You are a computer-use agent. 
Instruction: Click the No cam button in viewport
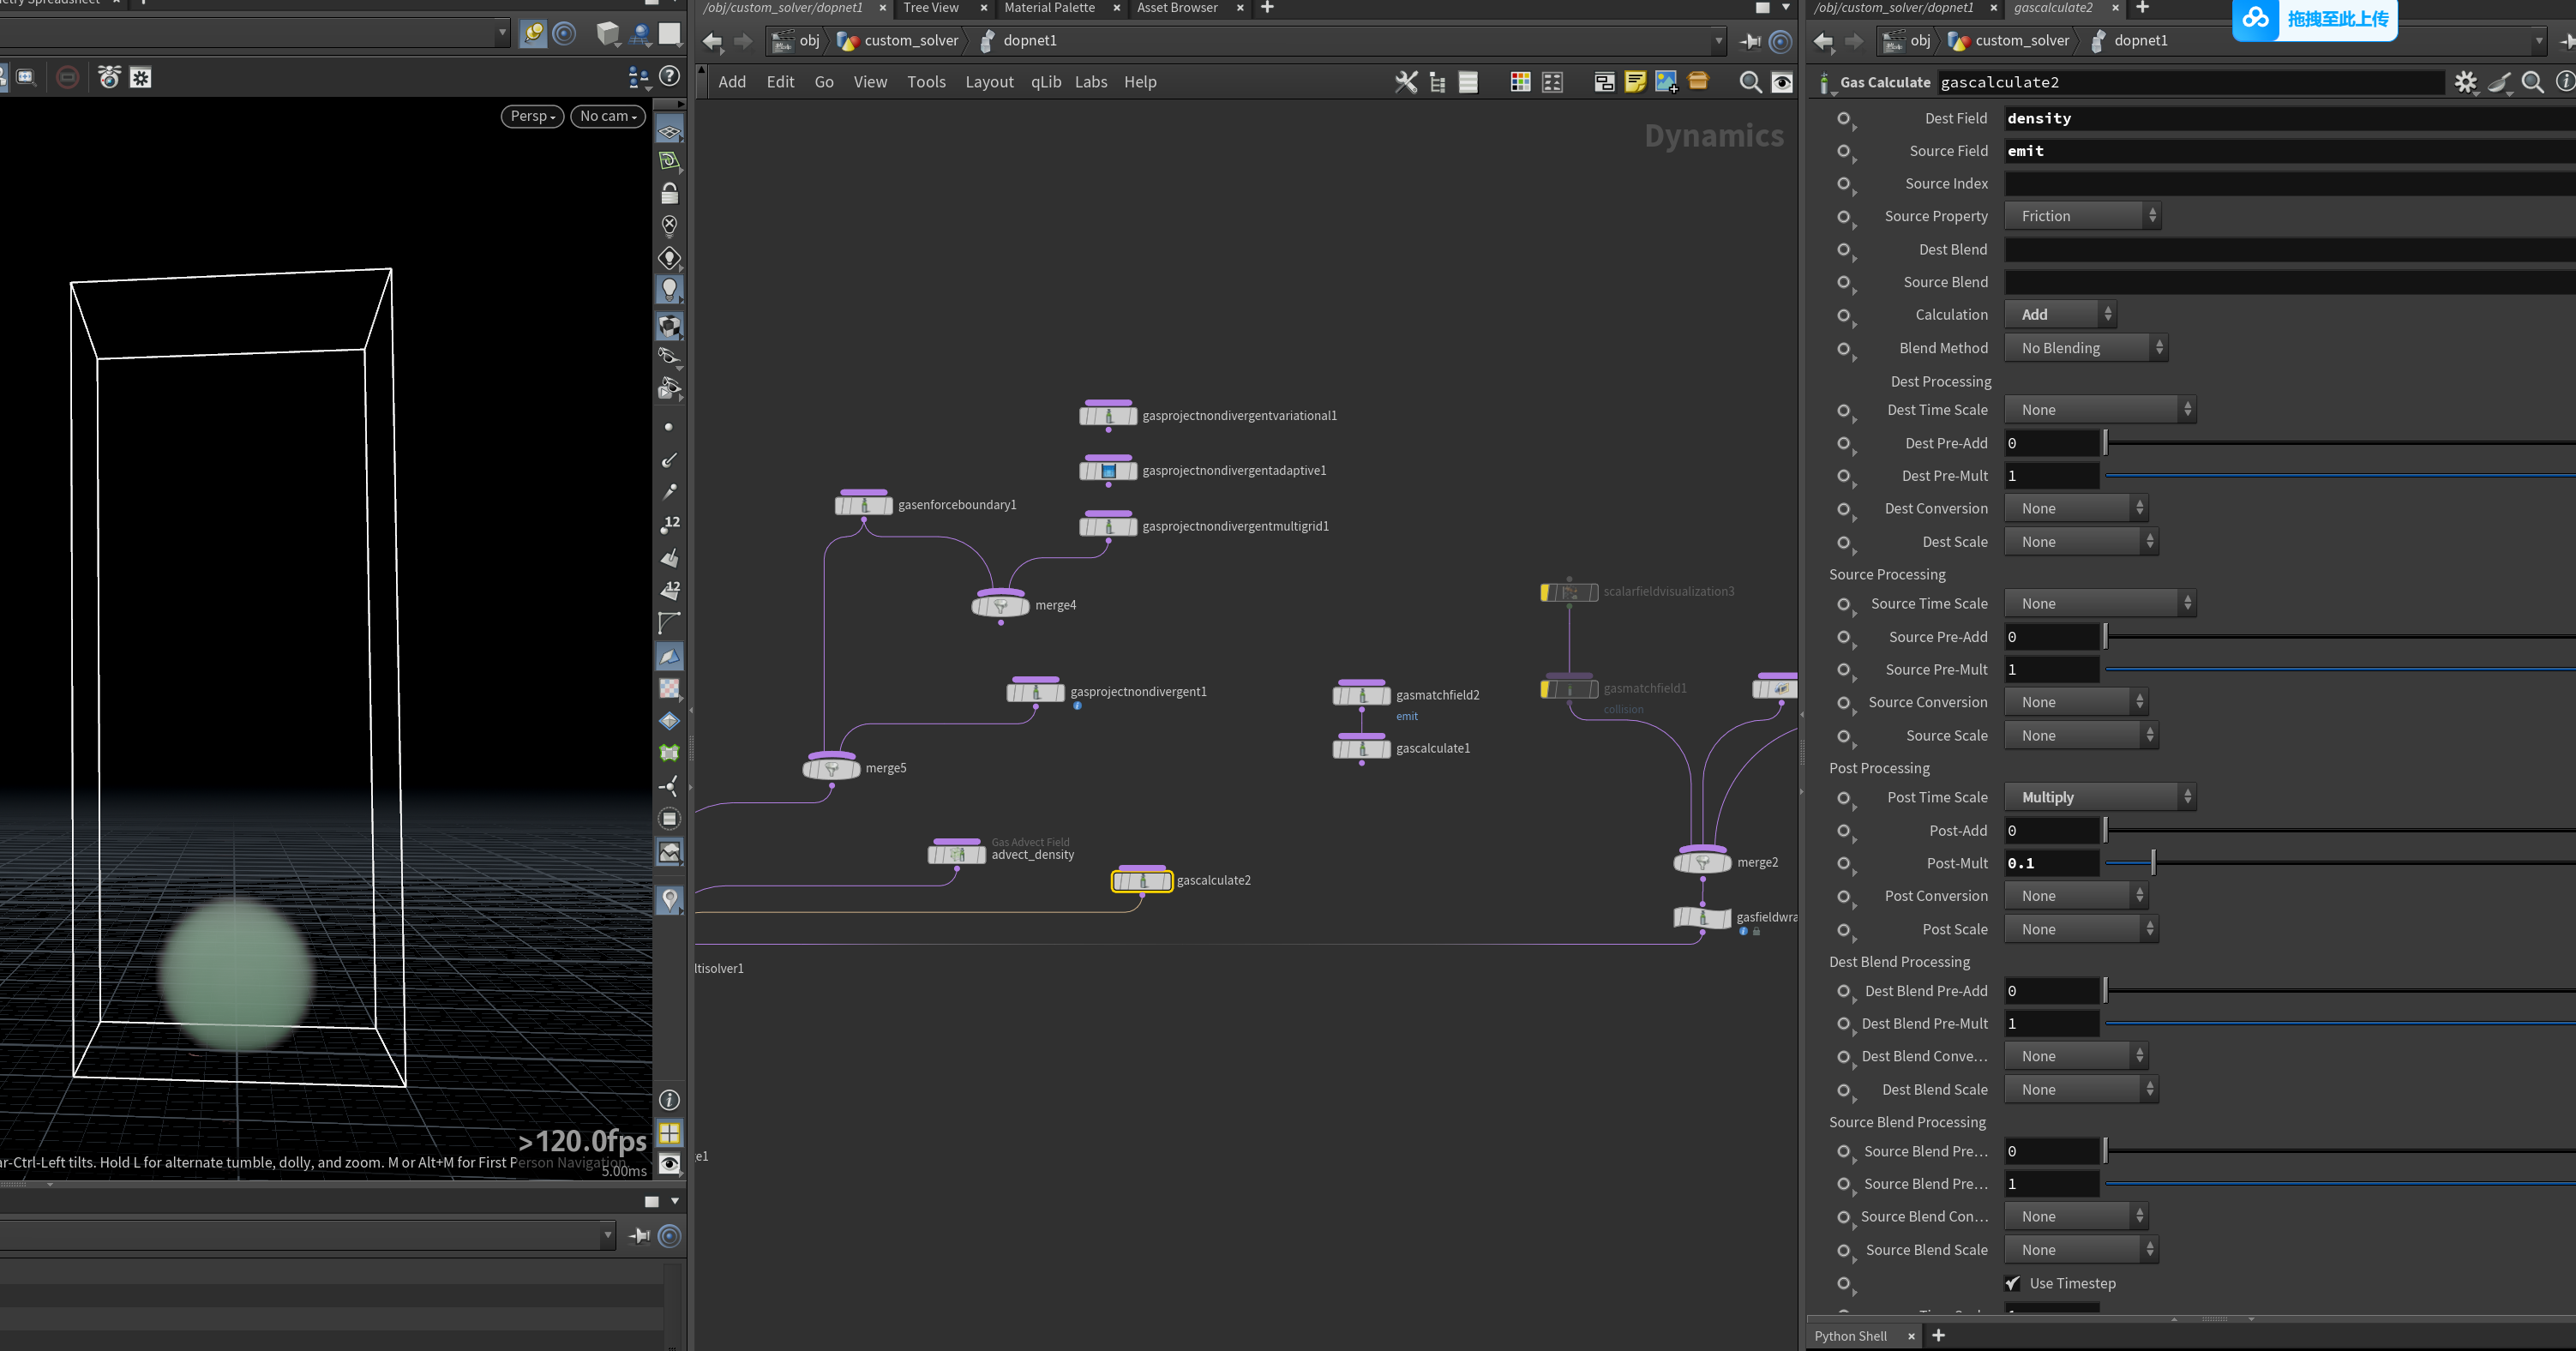tap(608, 116)
